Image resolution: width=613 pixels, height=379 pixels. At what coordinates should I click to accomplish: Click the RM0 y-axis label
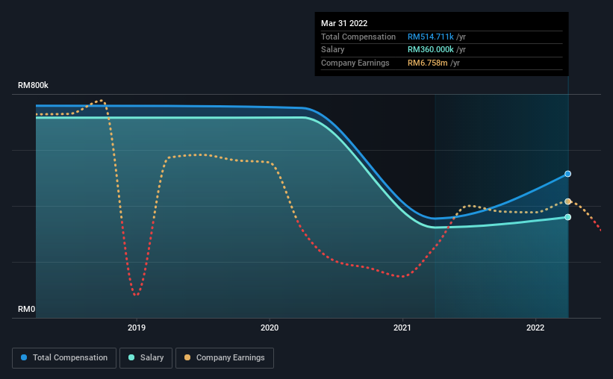pos(27,309)
